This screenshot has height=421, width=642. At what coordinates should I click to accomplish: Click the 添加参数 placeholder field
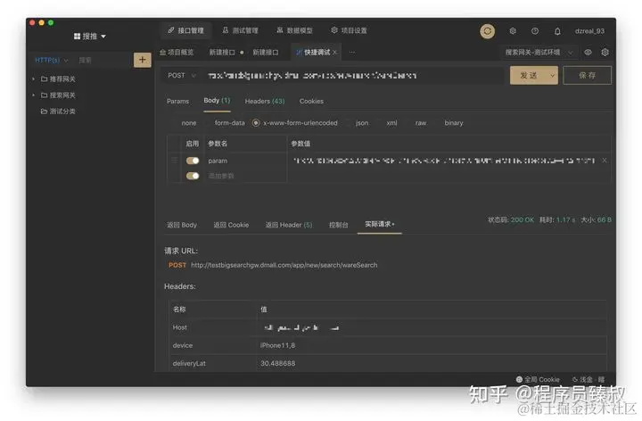click(221, 176)
